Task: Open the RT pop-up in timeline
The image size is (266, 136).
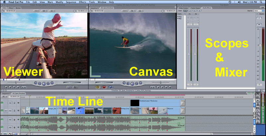Action: [x=4, y=97]
